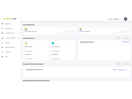This screenshot has height=99, width=132.
Task: Show iOS Uninstalls info tooltip
Action: [58, 54]
